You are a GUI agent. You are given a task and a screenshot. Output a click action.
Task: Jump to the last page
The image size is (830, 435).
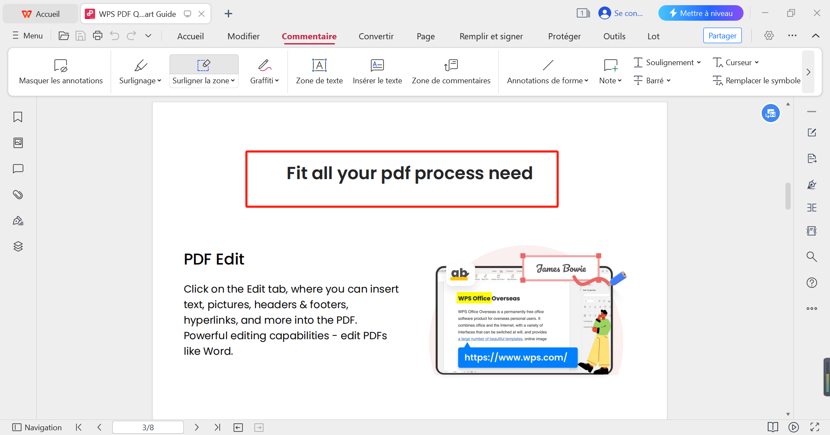coord(217,427)
